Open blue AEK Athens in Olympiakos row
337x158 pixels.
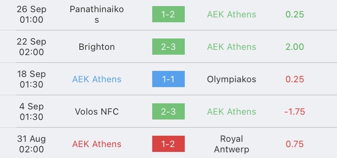[x=97, y=79]
